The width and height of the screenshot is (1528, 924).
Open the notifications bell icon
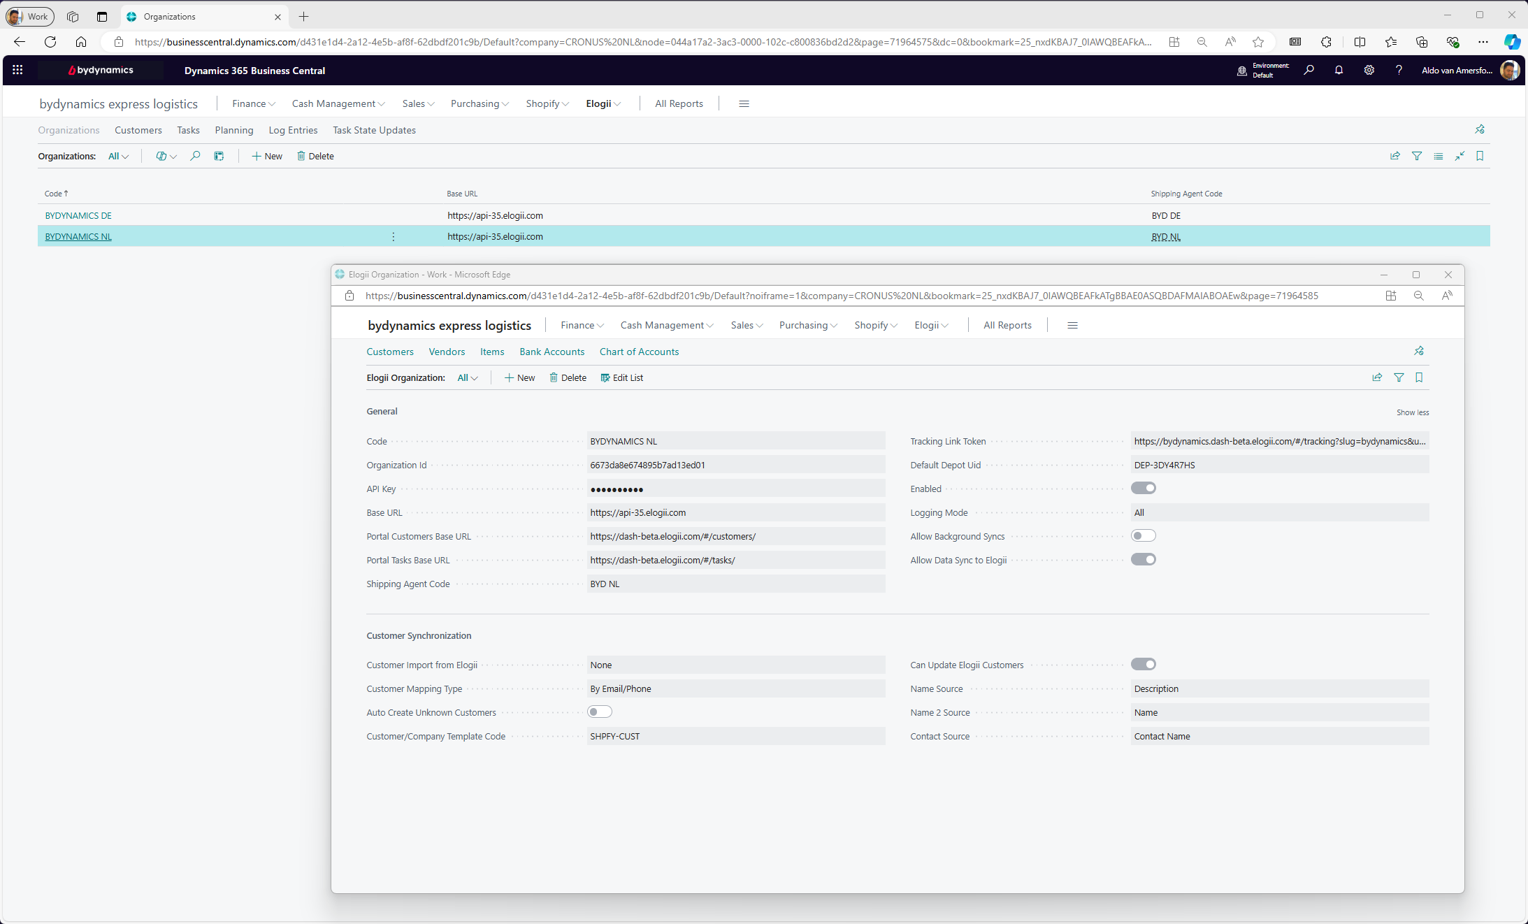point(1339,70)
